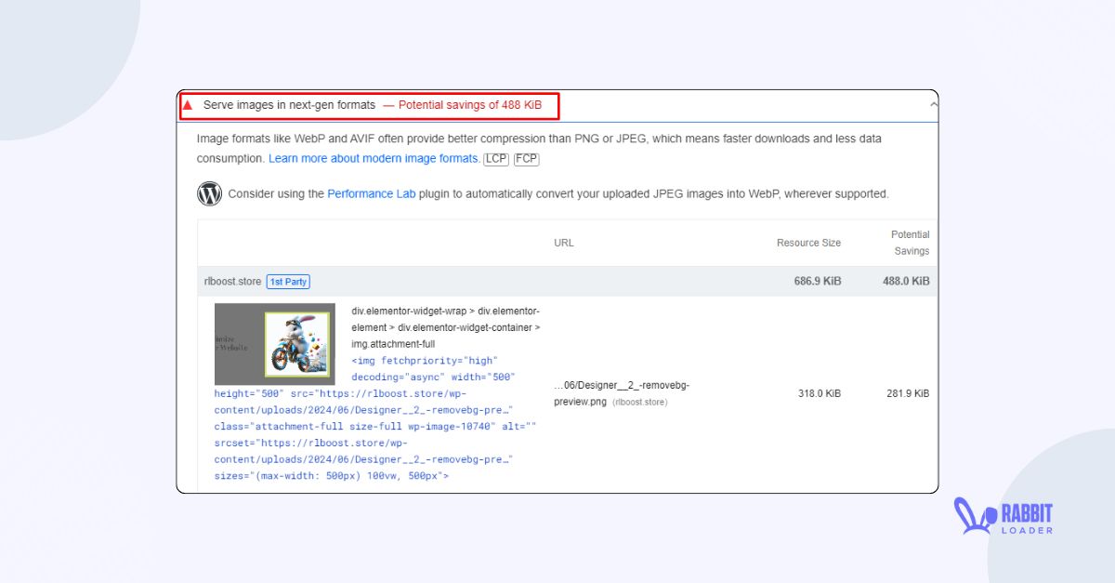Screen dimensions: 1115x583
Task: Select the URL column header
Action: [x=563, y=243]
